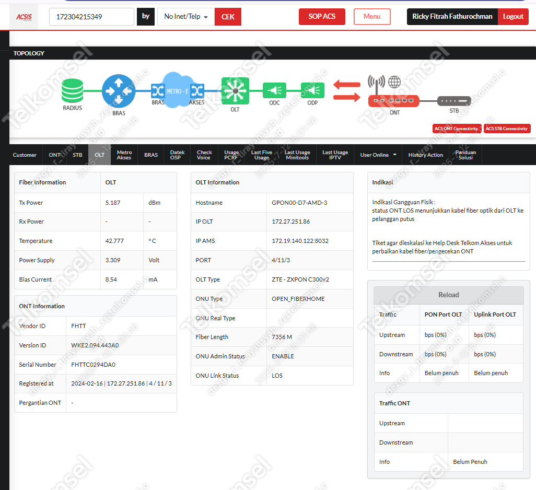Click ACS STB Connectivity button
Viewport: 536px width, 490px height.
pos(507,129)
